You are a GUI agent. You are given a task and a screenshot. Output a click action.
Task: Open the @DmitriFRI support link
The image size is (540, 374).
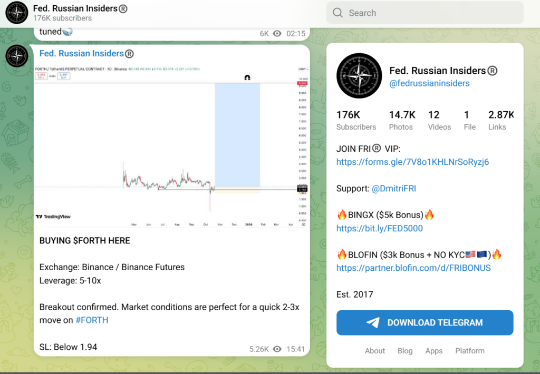(x=394, y=188)
